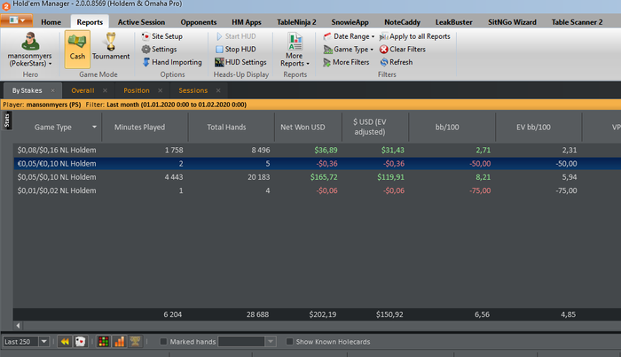This screenshot has width=621, height=357.
Task: Open More Reports menu
Action: tap(295, 50)
